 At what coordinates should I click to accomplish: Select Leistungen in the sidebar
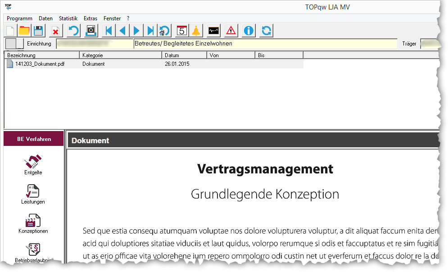point(33,194)
